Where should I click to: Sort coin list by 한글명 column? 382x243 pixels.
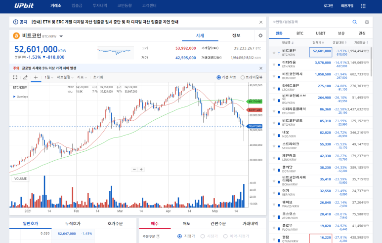click(x=288, y=42)
